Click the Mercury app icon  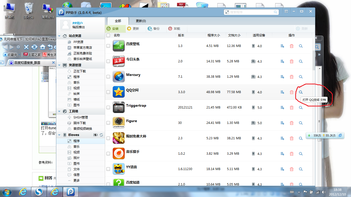coord(119,77)
